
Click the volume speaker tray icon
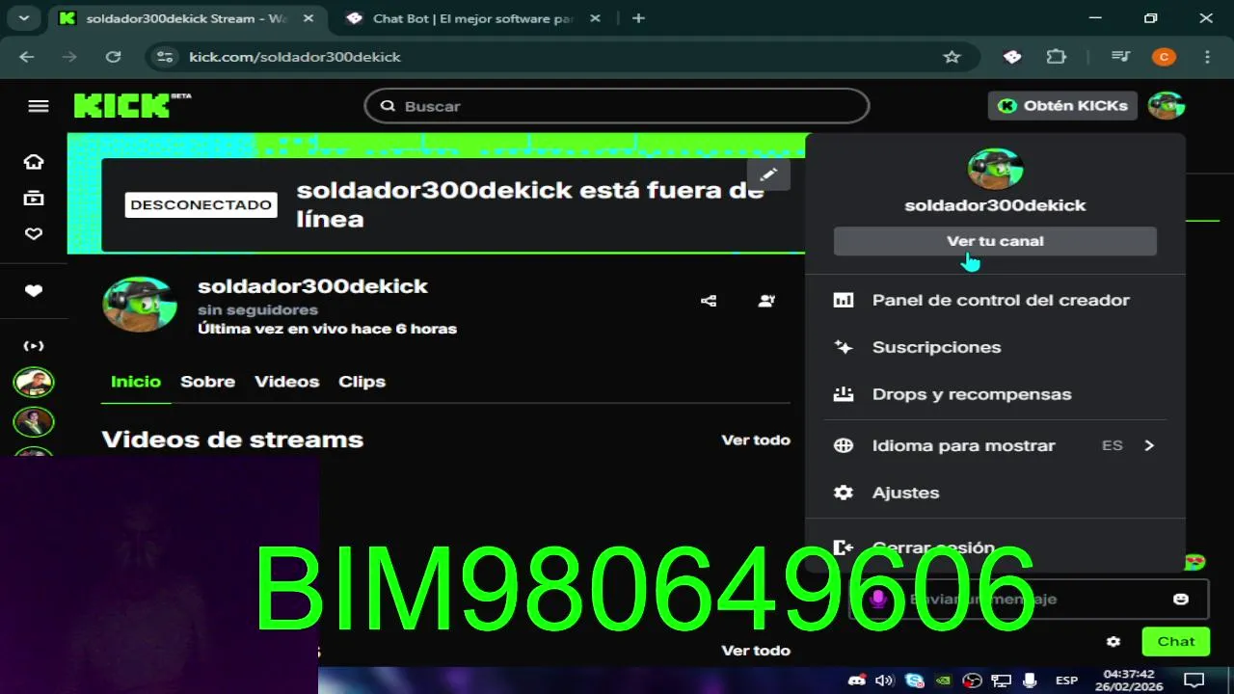click(884, 681)
